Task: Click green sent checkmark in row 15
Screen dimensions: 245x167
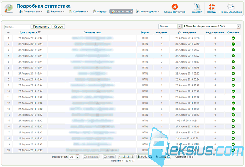Action: coord(233,121)
